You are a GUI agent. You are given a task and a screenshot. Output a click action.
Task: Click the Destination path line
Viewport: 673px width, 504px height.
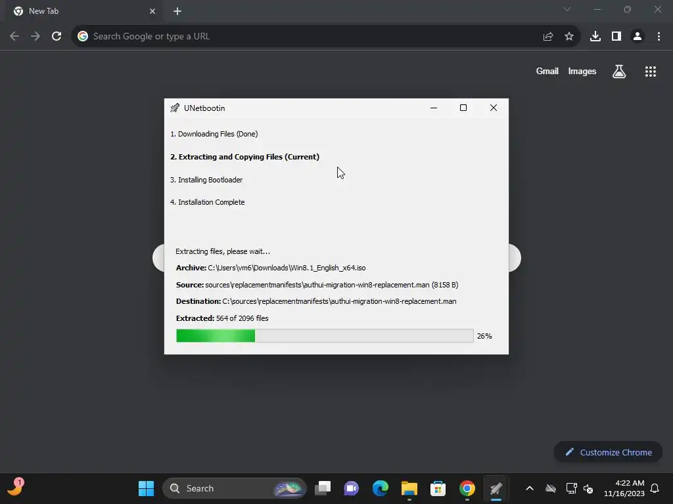(316, 301)
